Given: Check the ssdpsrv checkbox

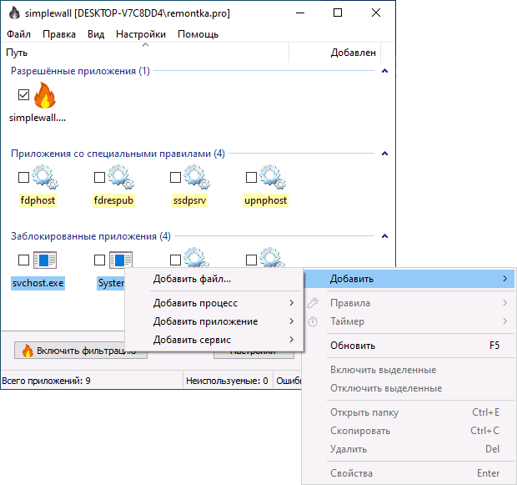Looking at the screenshot, I should point(175,177).
